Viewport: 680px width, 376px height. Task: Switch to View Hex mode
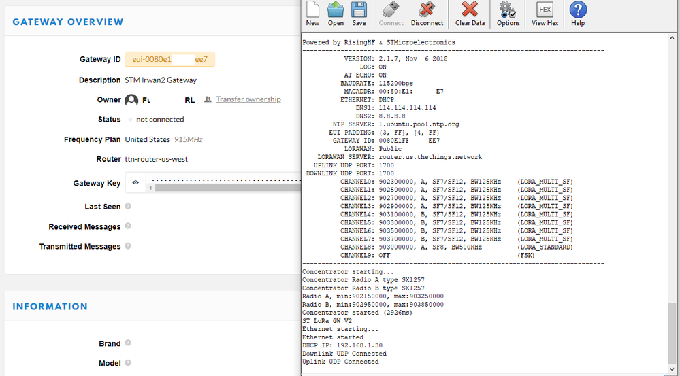pos(545,14)
